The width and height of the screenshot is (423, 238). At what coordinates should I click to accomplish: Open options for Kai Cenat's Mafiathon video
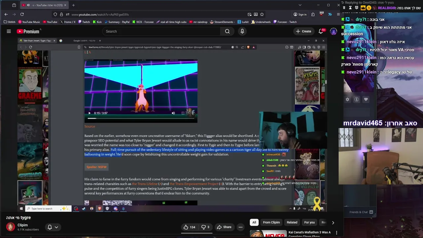point(336,233)
